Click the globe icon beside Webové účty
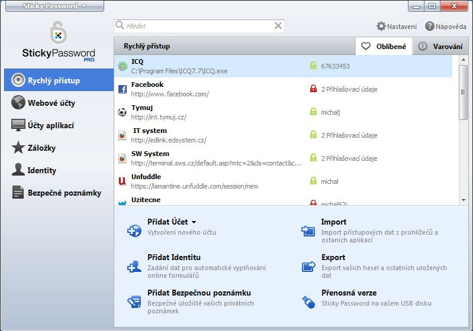Viewport: 473px width, 331px height. [x=18, y=102]
